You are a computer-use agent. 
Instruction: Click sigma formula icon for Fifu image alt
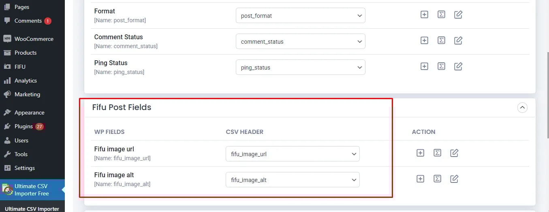(x=438, y=179)
